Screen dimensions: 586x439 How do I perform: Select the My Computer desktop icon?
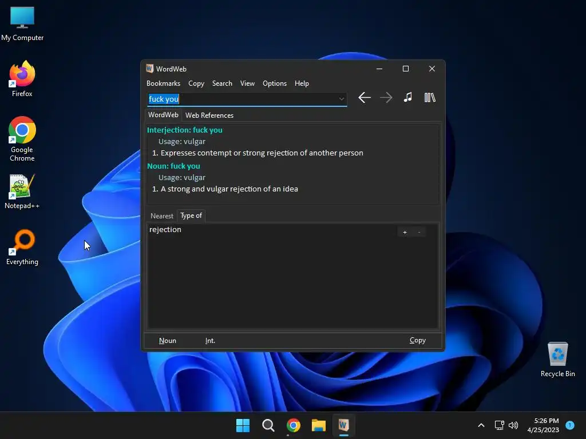22,24
